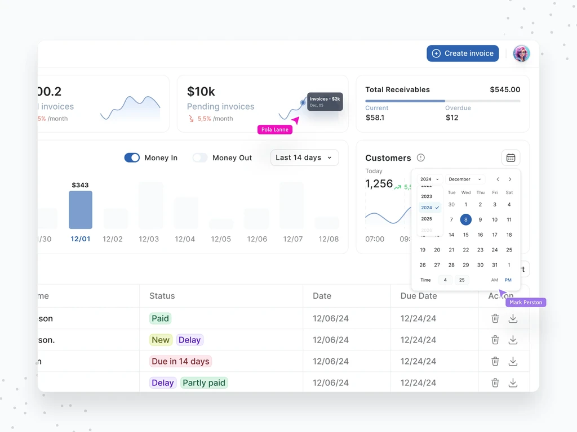Click the Due in 14 days tag
The height and width of the screenshot is (432, 577).
[x=181, y=362]
